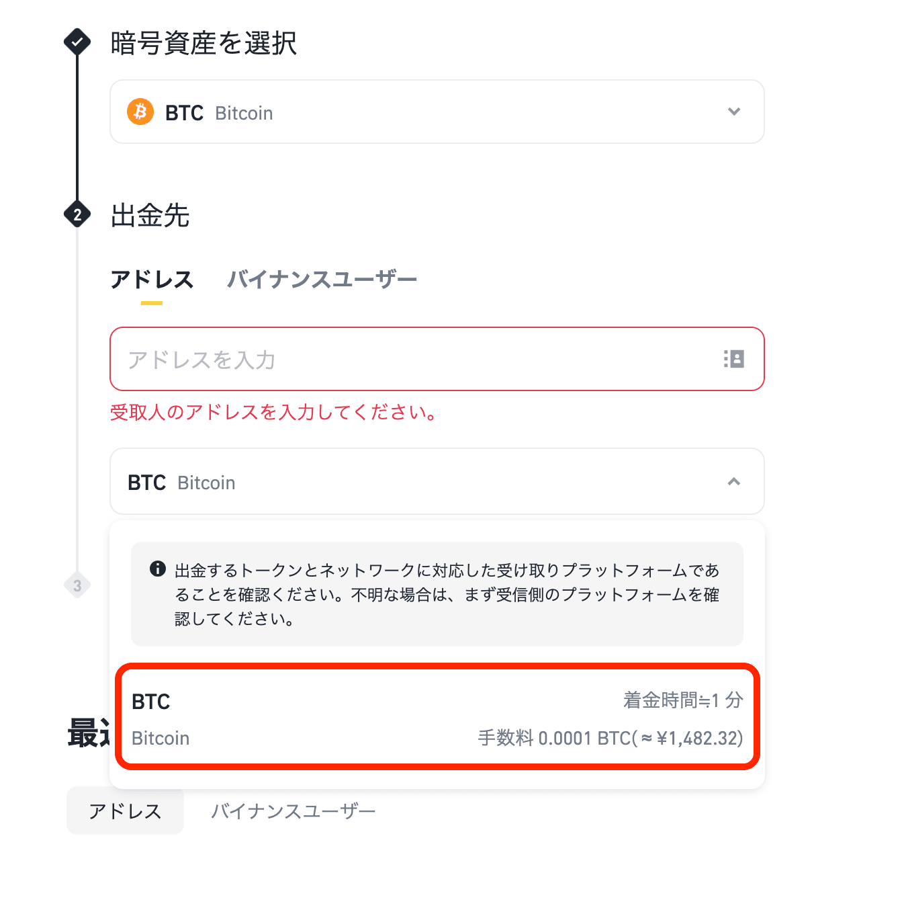Click the bottom アドレス button
904x910 pixels.
pos(125,811)
